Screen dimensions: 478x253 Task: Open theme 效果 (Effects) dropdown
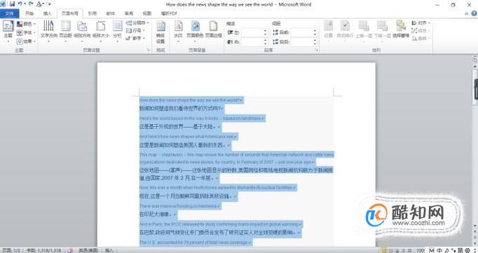click(x=26, y=41)
